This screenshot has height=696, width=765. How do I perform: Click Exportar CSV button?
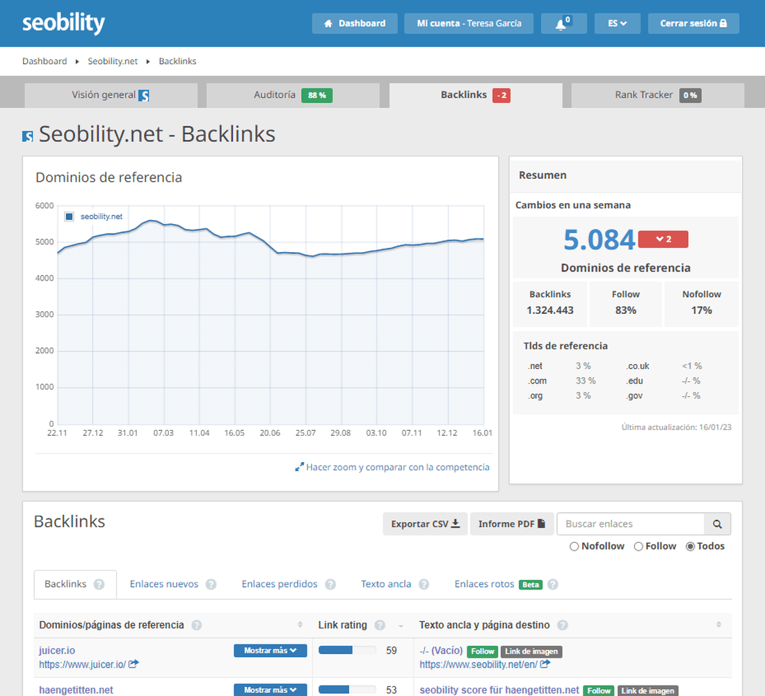426,524
